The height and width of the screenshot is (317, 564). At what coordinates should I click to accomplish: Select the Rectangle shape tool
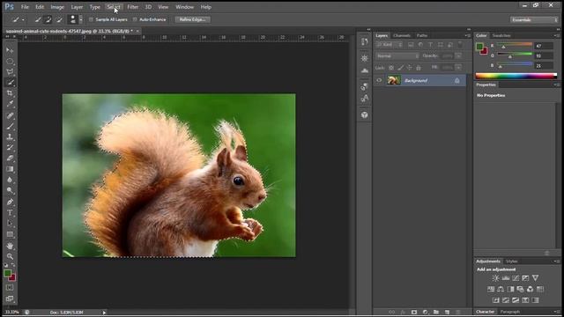click(x=10, y=234)
